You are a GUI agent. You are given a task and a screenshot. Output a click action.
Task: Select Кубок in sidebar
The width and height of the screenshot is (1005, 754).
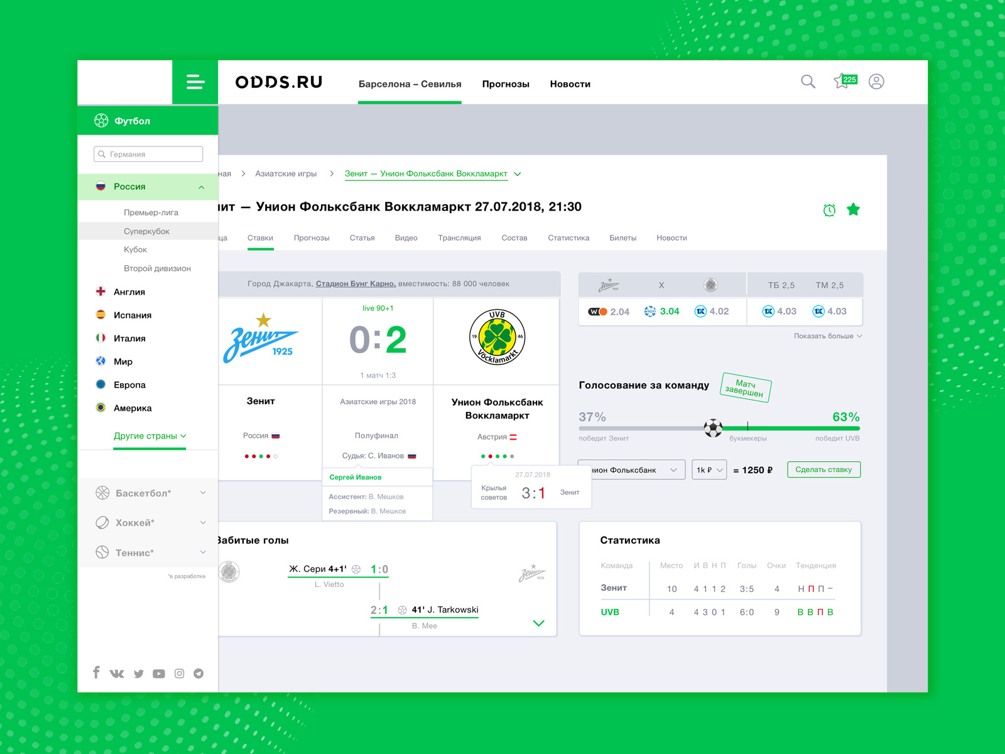pyautogui.click(x=135, y=249)
